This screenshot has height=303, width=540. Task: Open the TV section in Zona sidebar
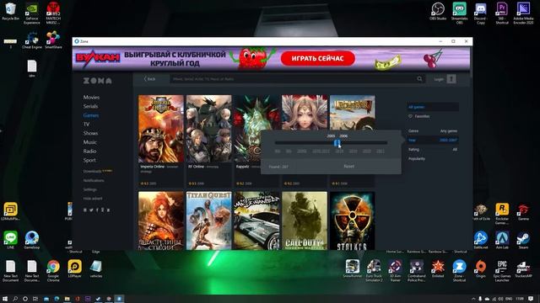(x=86, y=124)
